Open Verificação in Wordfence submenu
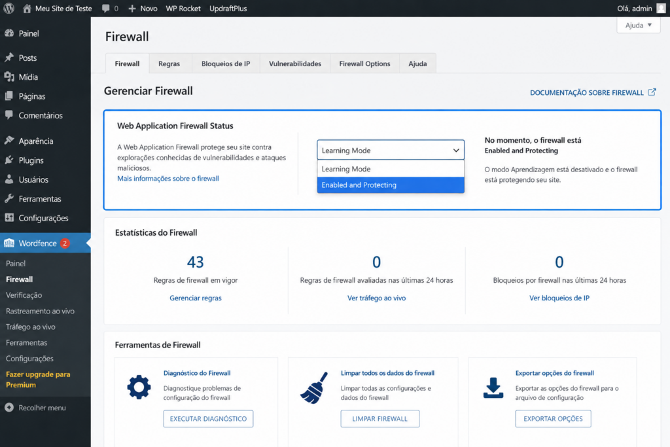The width and height of the screenshot is (670, 447). tap(24, 295)
